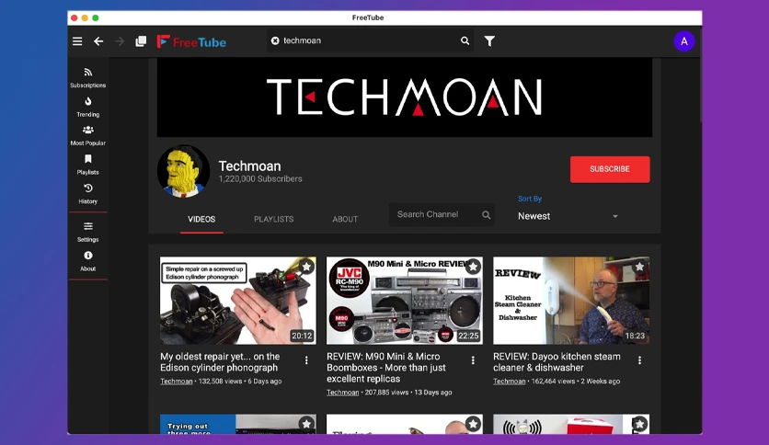Viewport: 769px width, 445px height.
Task: Run search with the magnifier icon
Action: (x=465, y=40)
